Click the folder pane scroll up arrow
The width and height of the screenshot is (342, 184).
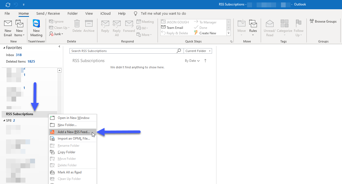pyautogui.click(x=59, y=70)
